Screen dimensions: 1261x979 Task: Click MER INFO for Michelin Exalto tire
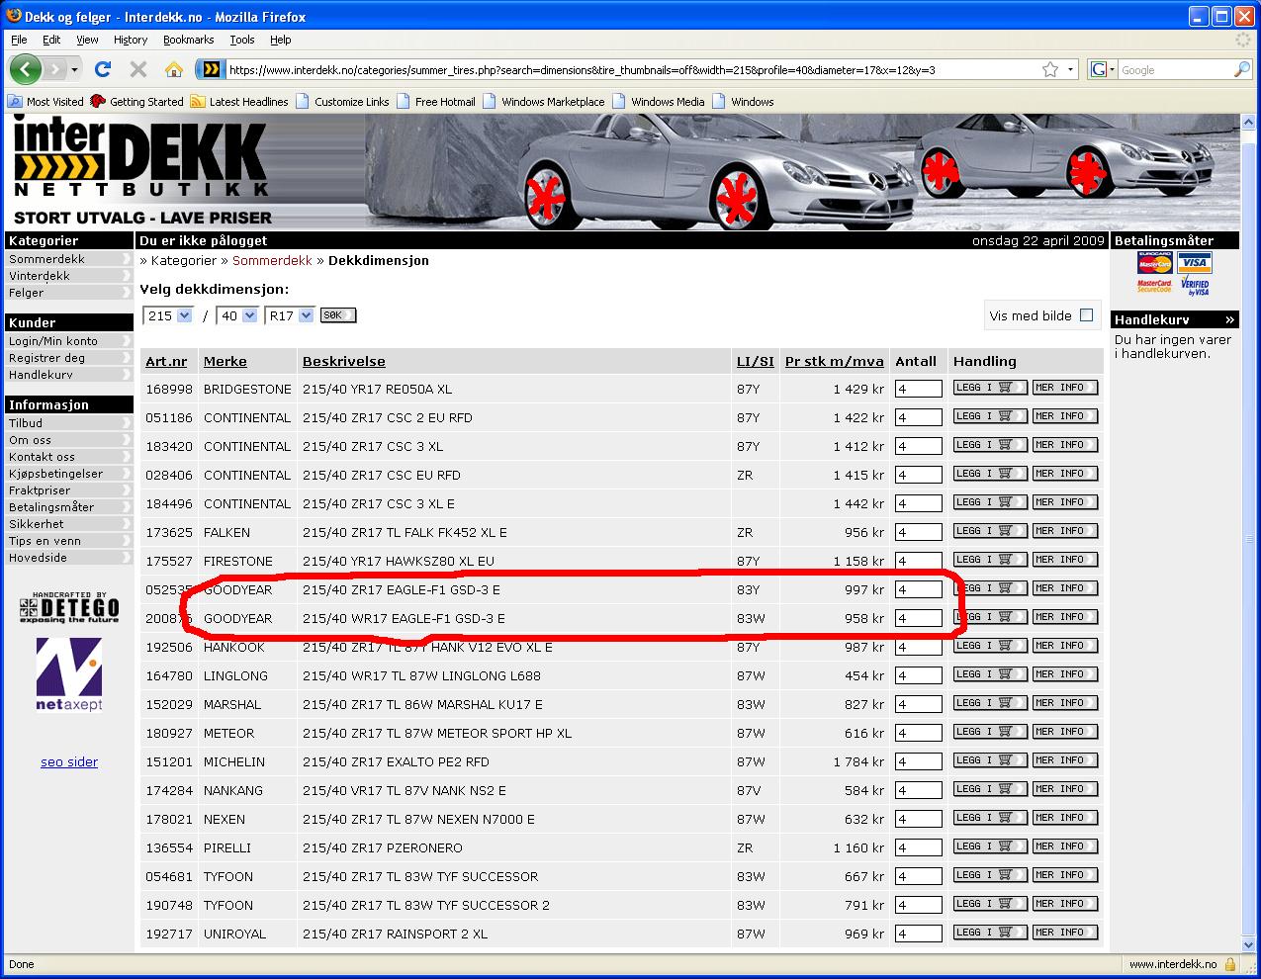tap(1064, 760)
